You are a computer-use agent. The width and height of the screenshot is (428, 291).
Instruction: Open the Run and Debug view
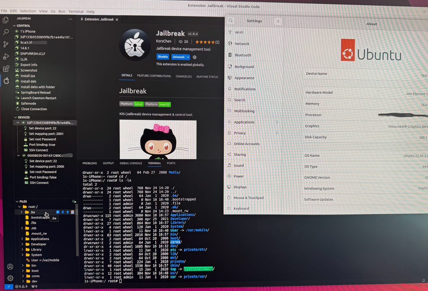(6, 56)
